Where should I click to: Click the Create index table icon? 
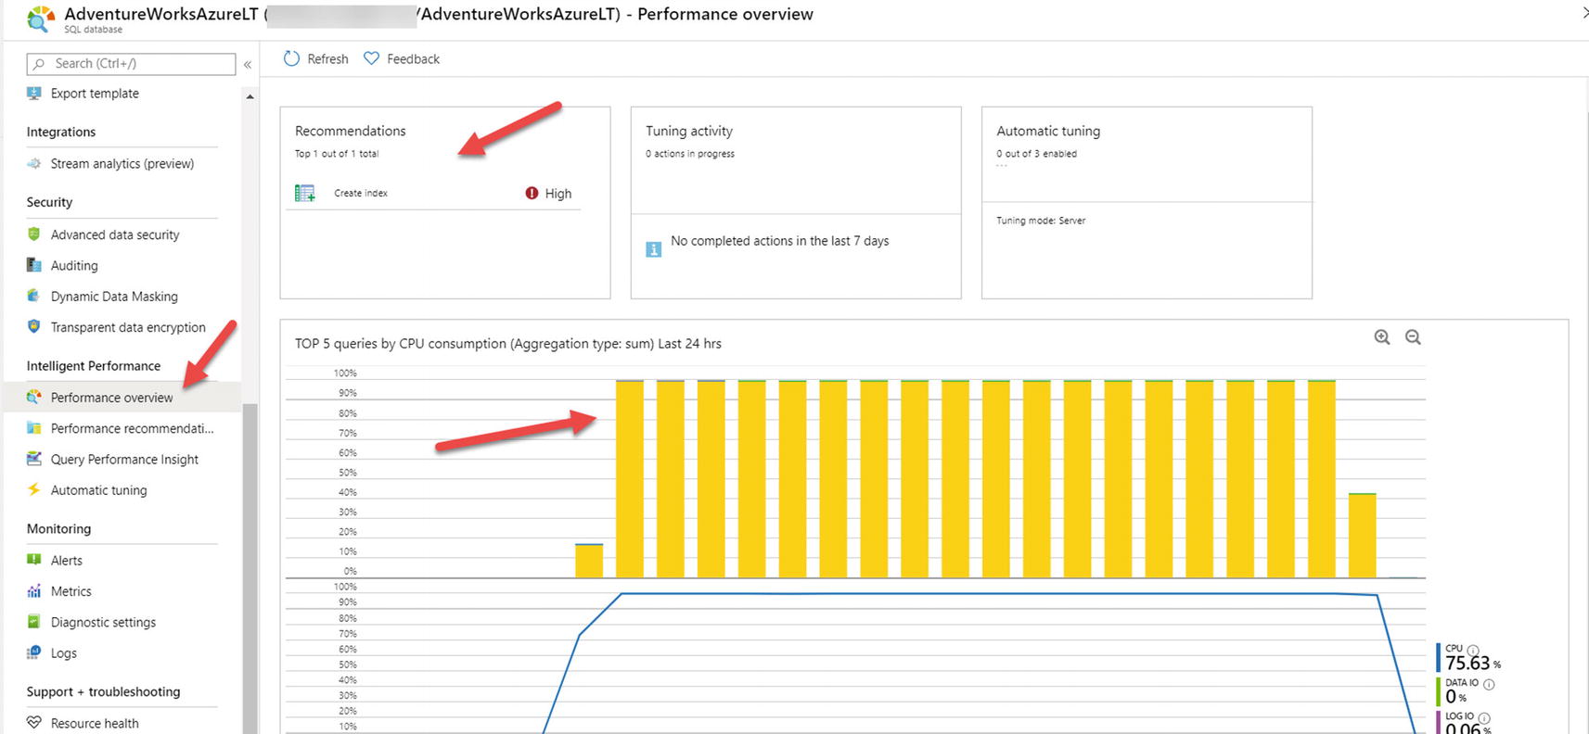(304, 193)
